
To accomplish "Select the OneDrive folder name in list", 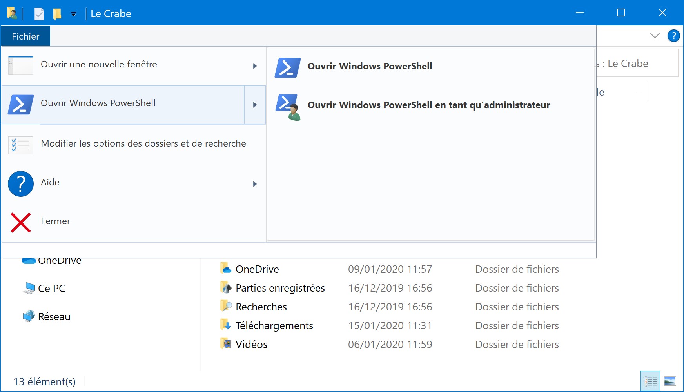I will [257, 269].
